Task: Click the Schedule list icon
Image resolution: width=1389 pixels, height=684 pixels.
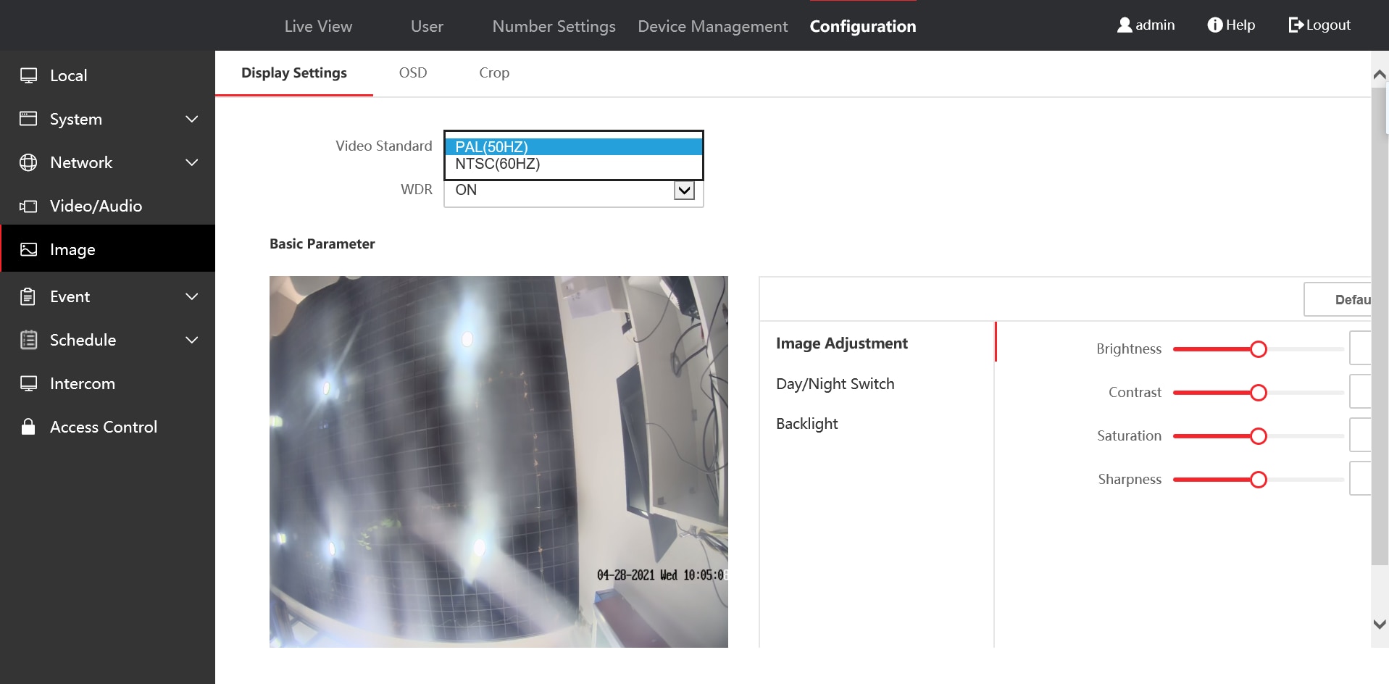Action: click(x=28, y=340)
